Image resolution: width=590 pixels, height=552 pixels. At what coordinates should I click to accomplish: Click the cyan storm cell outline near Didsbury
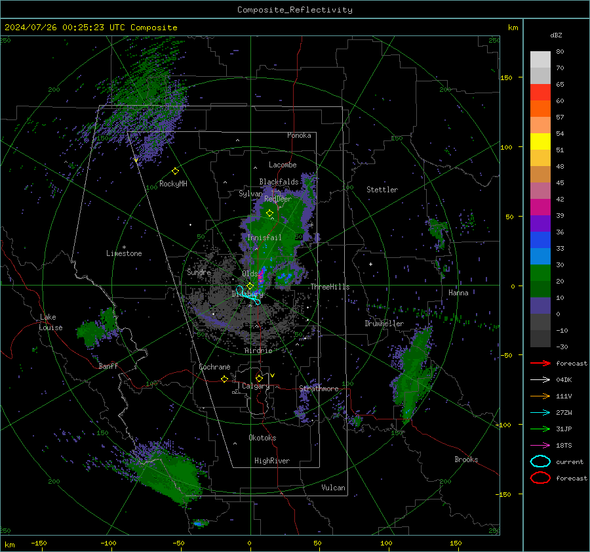pyautogui.click(x=248, y=295)
